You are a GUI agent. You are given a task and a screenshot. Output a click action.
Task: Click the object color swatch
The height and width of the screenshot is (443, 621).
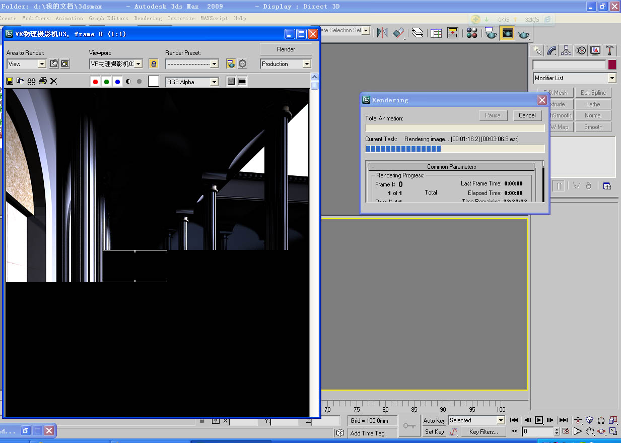click(x=612, y=65)
